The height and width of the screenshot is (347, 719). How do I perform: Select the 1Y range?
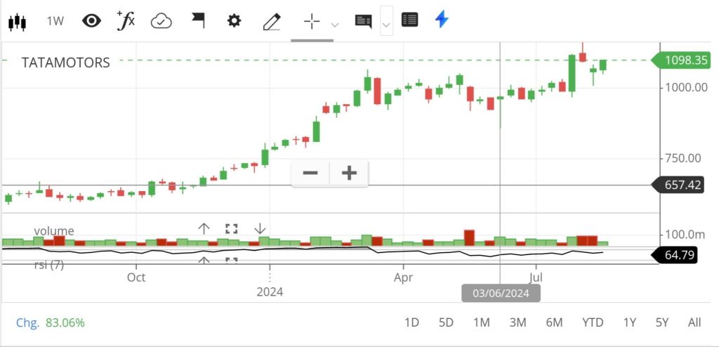630,322
